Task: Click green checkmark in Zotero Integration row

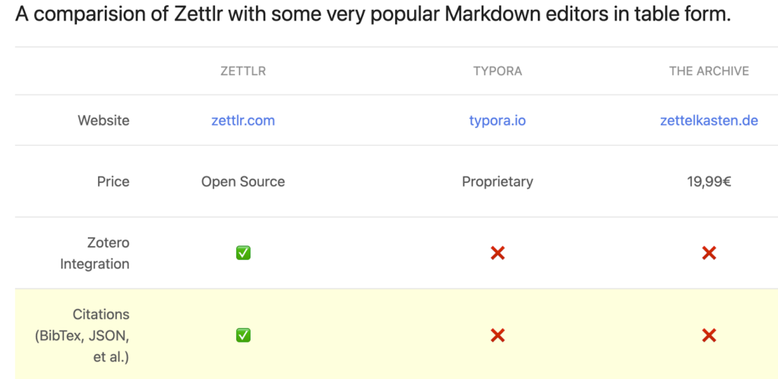Action: 243,253
